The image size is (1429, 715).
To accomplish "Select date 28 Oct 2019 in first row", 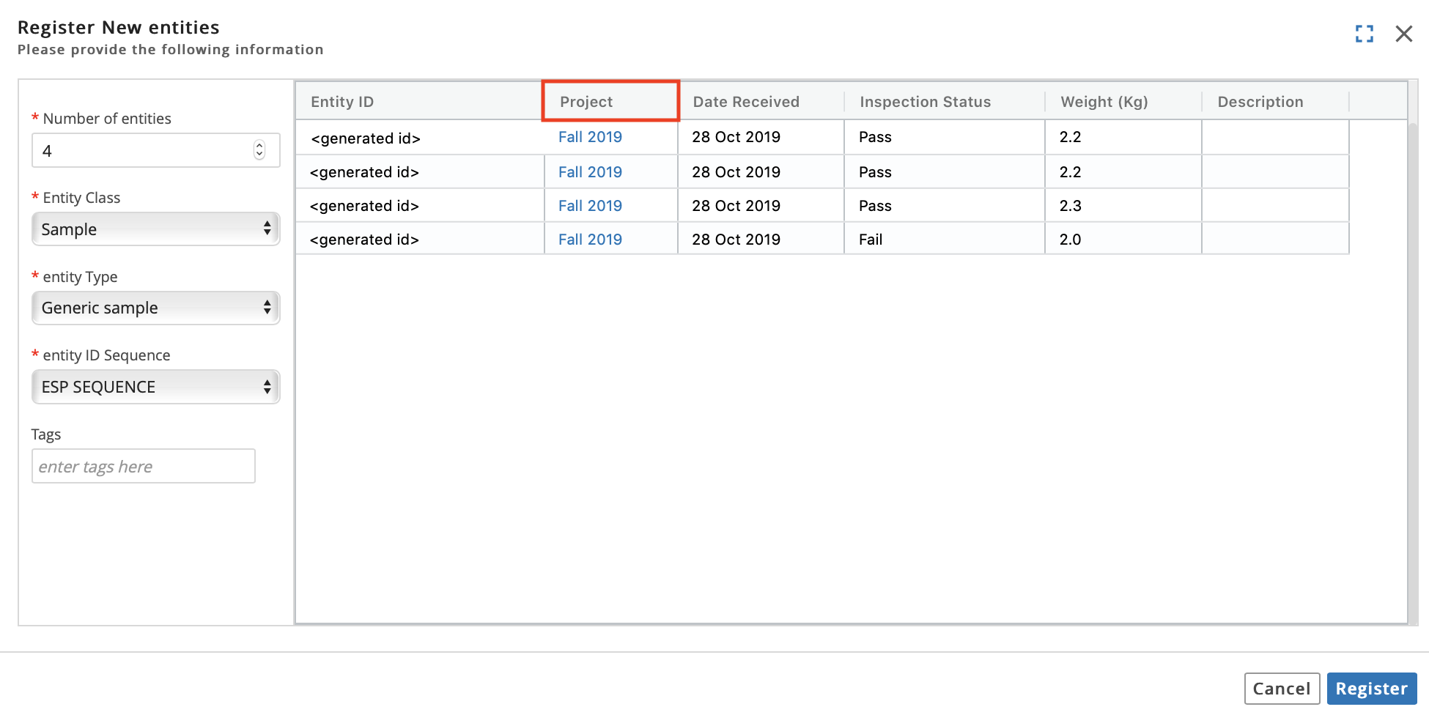I will tap(761, 137).
